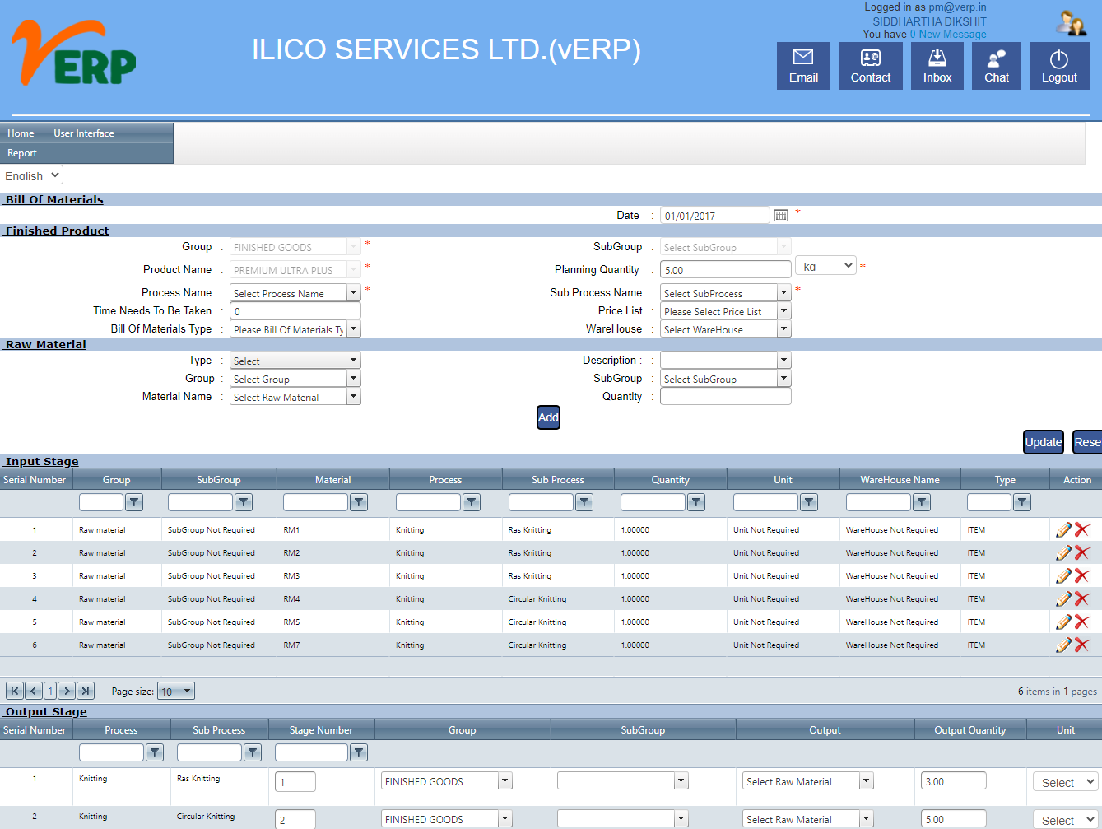Edit the RM1 input stage row

point(1062,529)
